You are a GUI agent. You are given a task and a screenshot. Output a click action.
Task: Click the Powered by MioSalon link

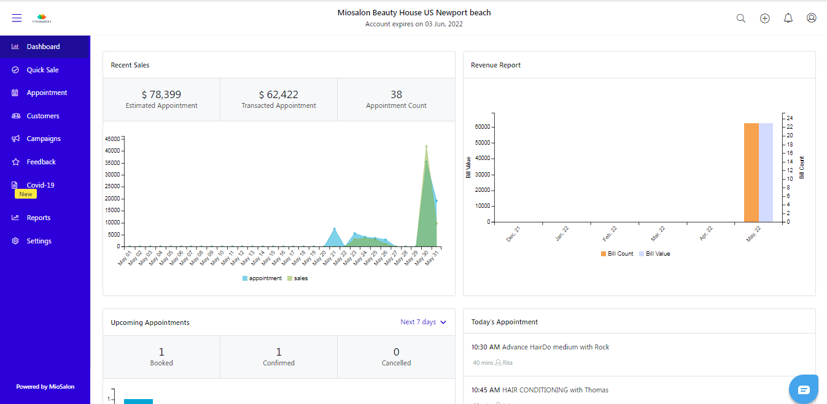45,387
